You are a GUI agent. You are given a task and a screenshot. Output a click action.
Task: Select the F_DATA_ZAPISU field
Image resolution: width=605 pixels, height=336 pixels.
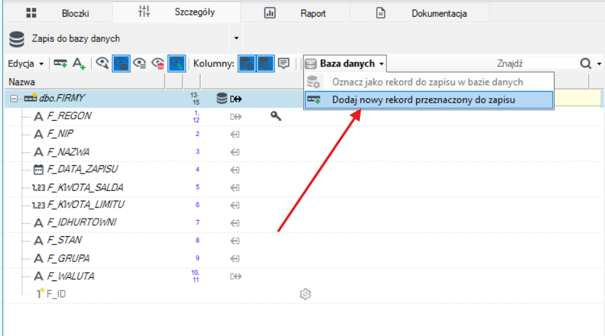pos(83,169)
